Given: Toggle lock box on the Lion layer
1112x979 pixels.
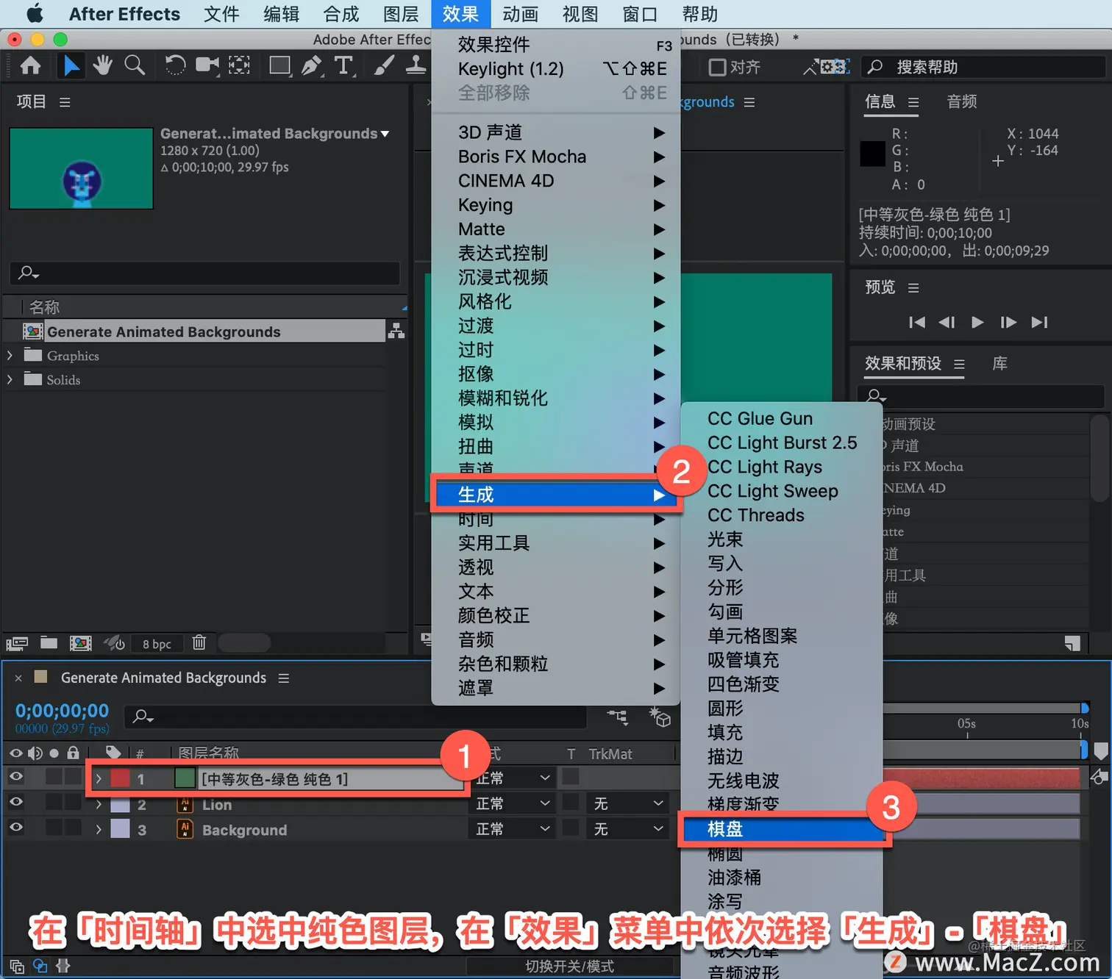Looking at the screenshot, I should [x=73, y=802].
